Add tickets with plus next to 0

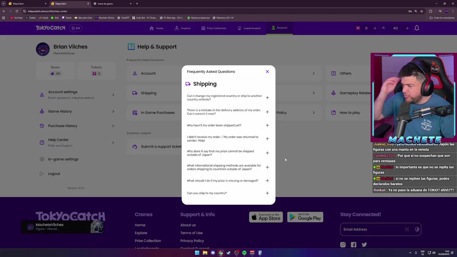click(375, 28)
